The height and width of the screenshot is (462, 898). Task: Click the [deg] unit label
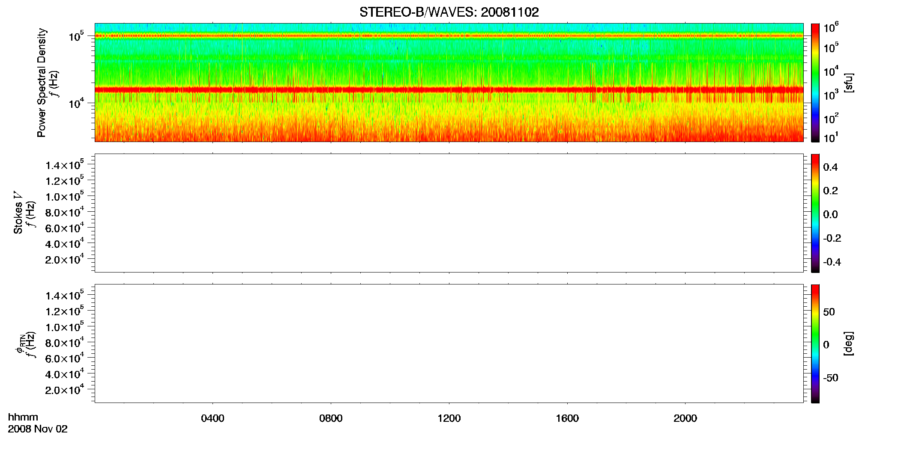tap(848, 344)
